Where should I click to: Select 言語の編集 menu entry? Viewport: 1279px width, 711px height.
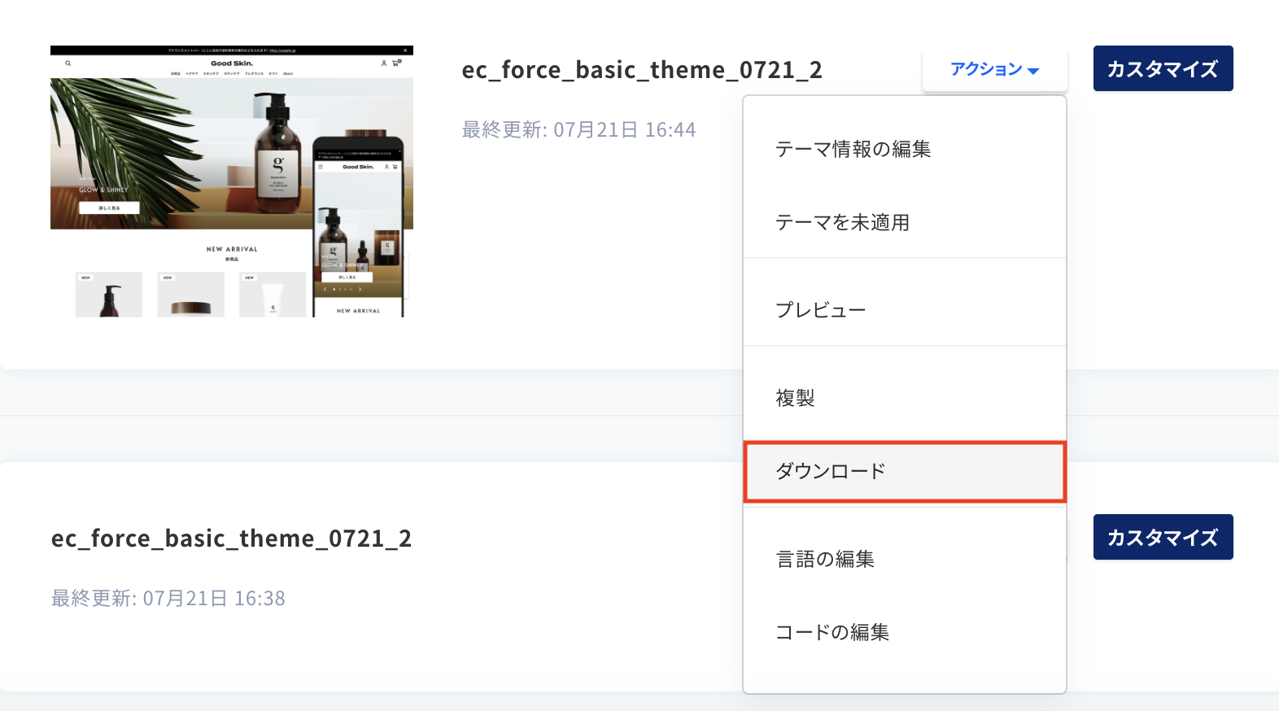pyautogui.click(x=904, y=559)
